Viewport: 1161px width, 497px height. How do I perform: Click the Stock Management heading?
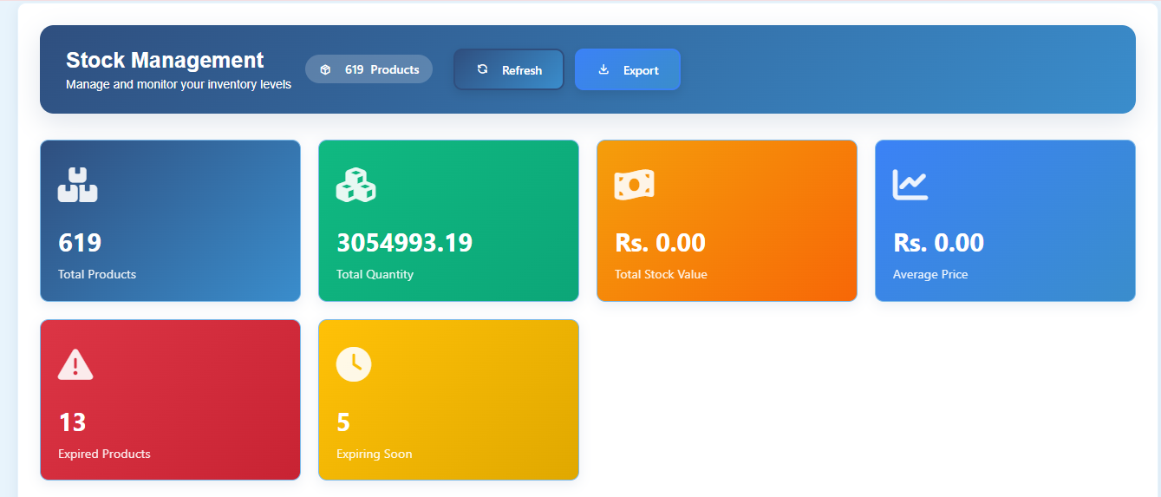[x=165, y=60]
